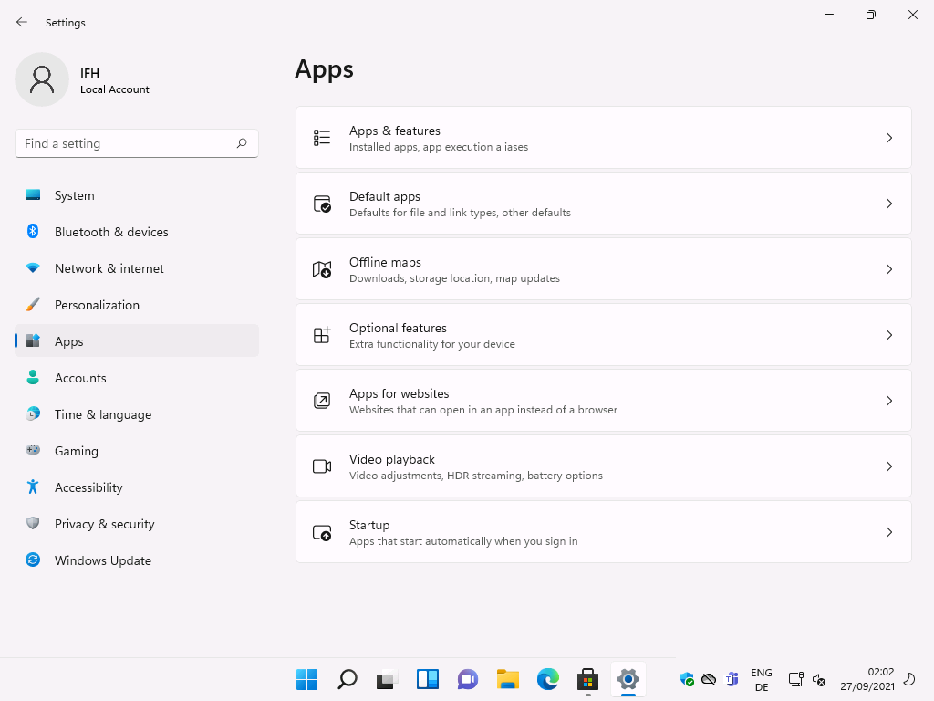Click Windows Security tray icon
934x701 pixels.
(x=687, y=679)
